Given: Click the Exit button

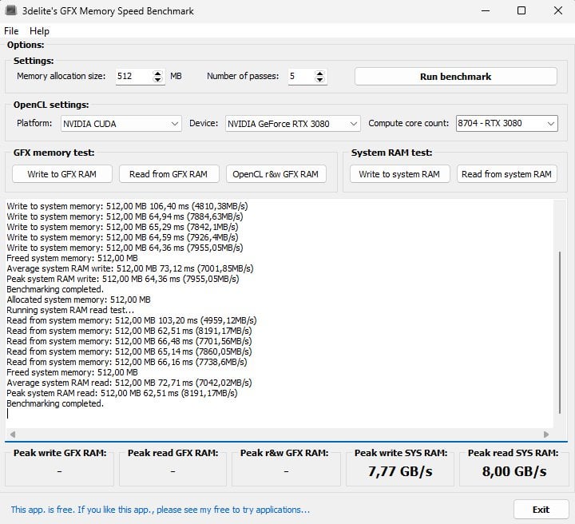Looking at the screenshot, I should [541, 510].
